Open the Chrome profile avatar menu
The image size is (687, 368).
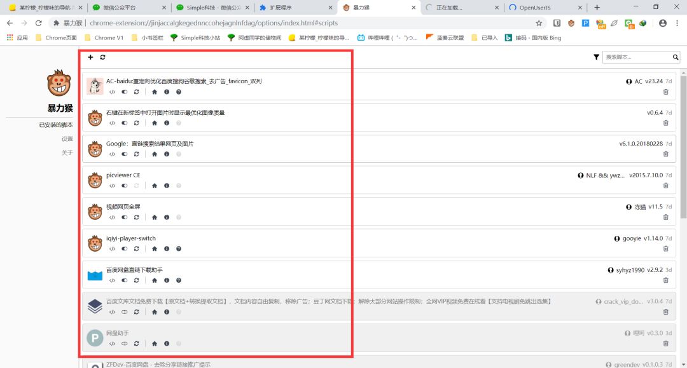coord(662,23)
